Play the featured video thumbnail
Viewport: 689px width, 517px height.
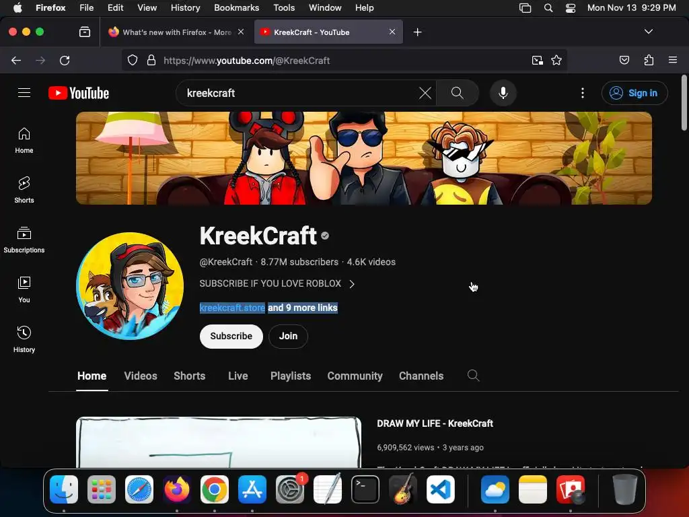219,442
